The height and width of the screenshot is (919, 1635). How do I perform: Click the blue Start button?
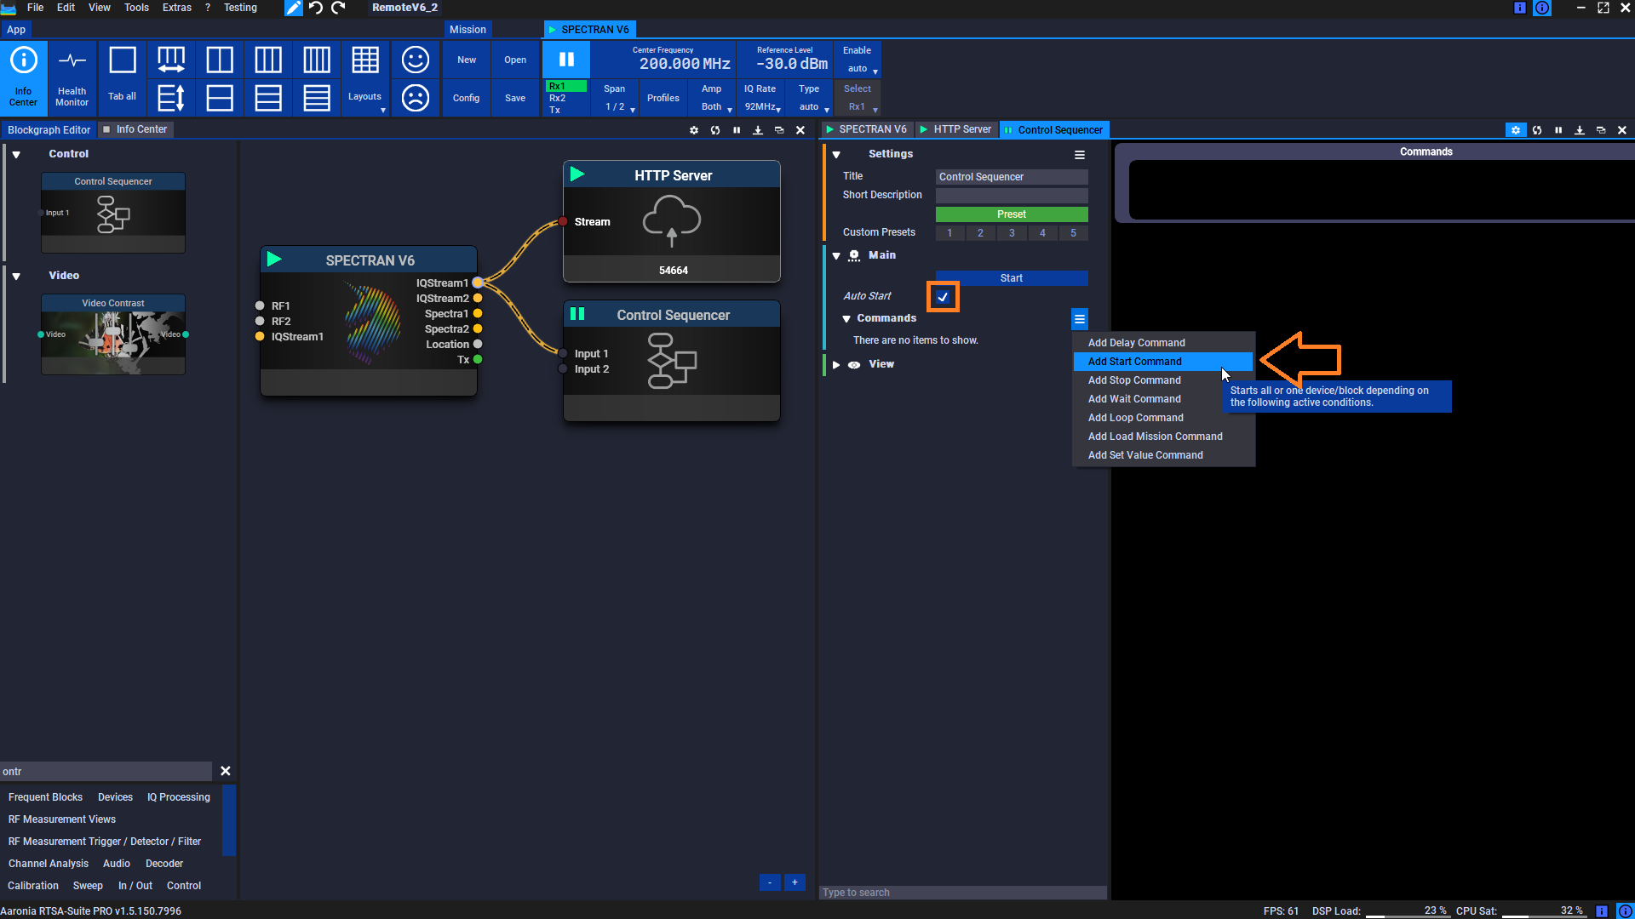[x=1012, y=278]
